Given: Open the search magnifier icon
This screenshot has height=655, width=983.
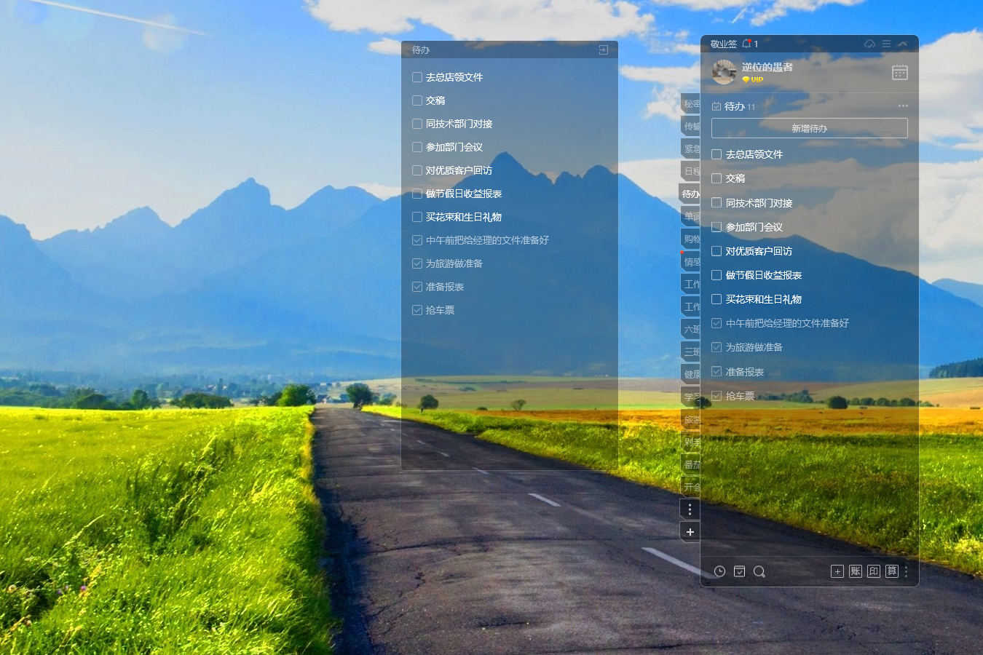Looking at the screenshot, I should [759, 571].
